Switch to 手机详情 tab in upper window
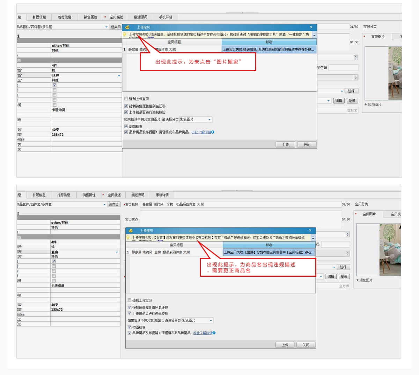The height and width of the screenshot is (375, 419). [x=166, y=17]
